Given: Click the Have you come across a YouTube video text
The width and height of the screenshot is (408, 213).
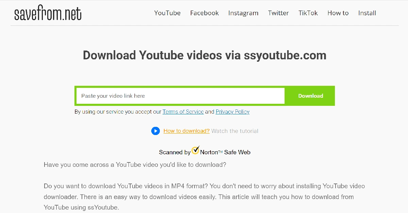Looking at the screenshot, I should click(x=135, y=165).
